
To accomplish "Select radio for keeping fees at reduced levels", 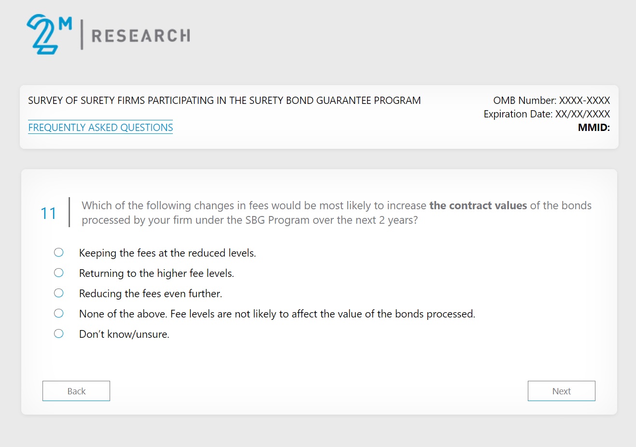I will pos(59,252).
